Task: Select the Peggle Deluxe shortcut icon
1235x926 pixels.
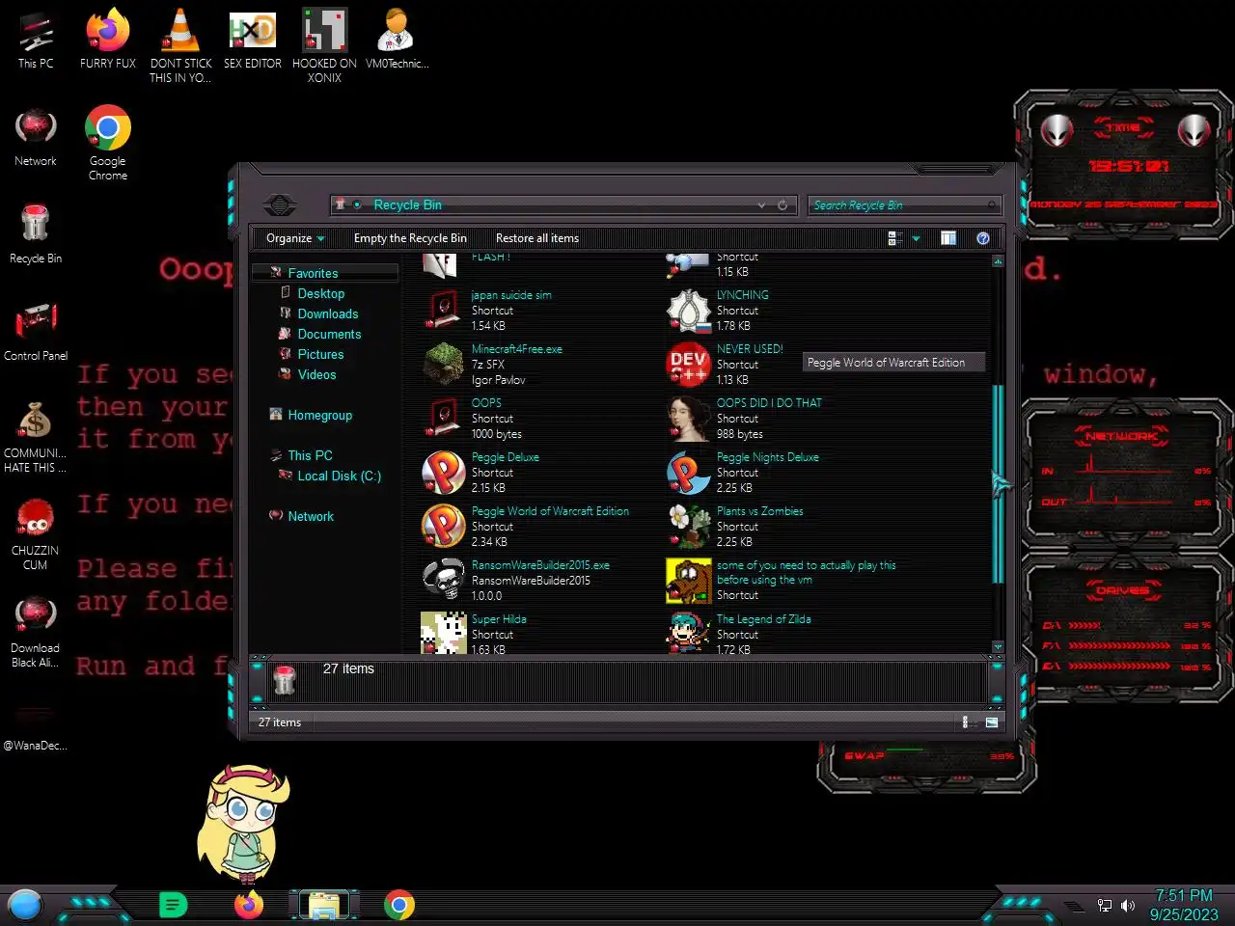Action: [x=444, y=472]
